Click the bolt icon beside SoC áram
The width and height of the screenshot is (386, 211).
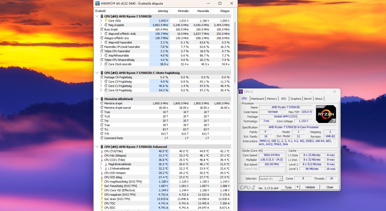(x=102, y=199)
